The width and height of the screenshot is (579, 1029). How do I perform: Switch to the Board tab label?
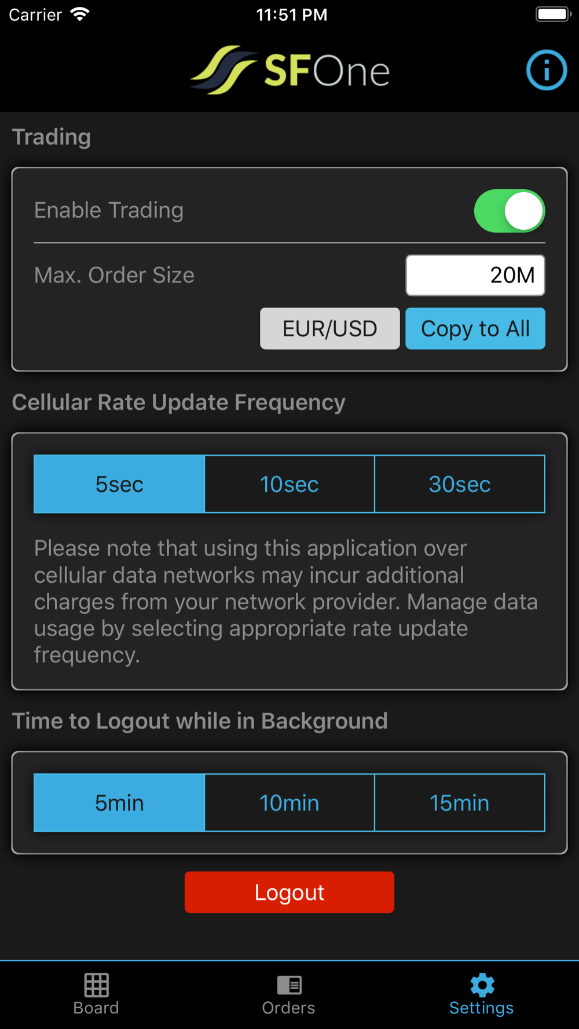(96, 1008)
